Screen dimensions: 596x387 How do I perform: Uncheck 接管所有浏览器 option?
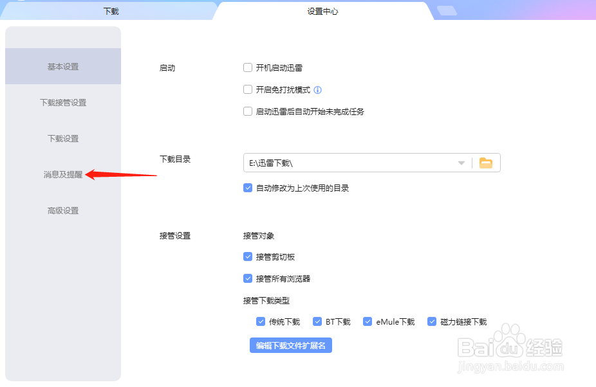248,278
